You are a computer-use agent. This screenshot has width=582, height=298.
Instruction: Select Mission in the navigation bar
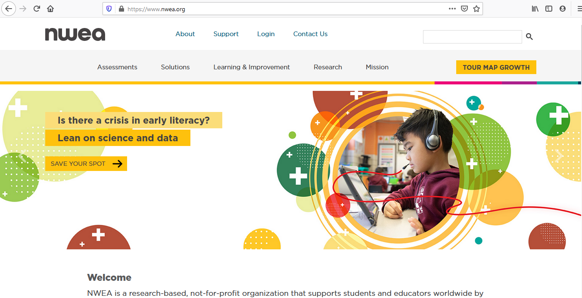point(377,67)
